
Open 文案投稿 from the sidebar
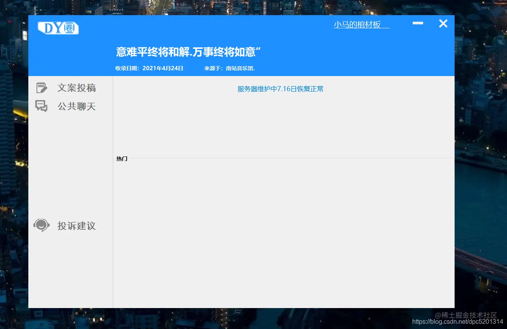[x=76, y=88]
